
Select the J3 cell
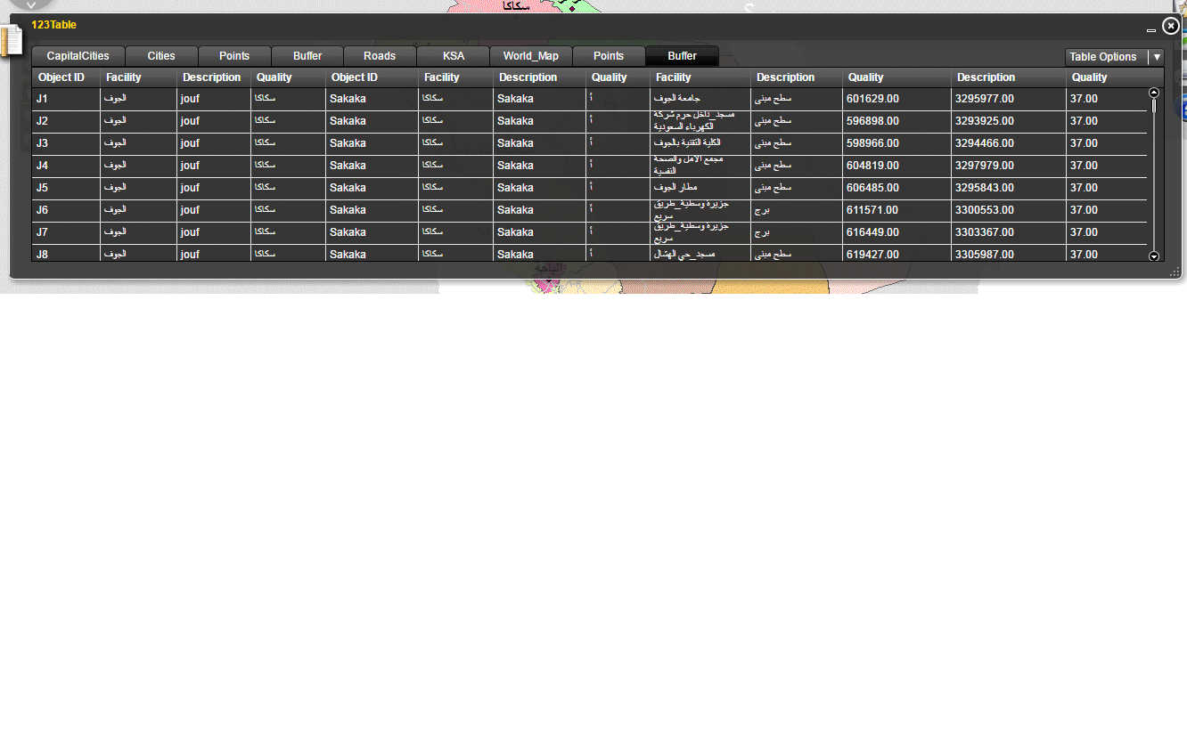point(66,143)
